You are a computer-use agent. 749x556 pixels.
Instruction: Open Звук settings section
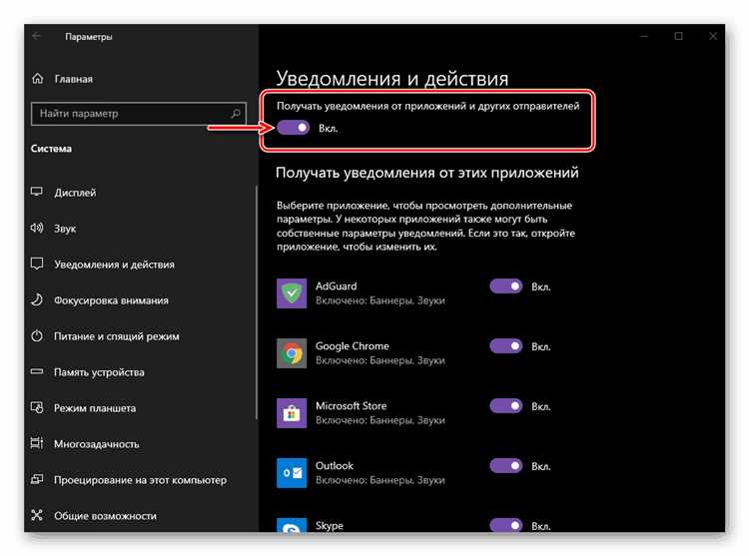tap(65, 229)
